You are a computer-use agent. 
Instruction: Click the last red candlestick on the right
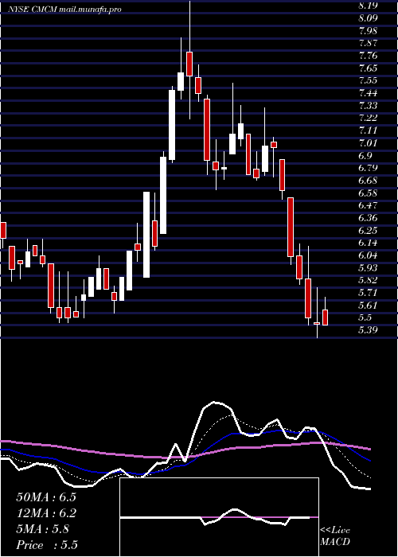[x=325, y=317]
